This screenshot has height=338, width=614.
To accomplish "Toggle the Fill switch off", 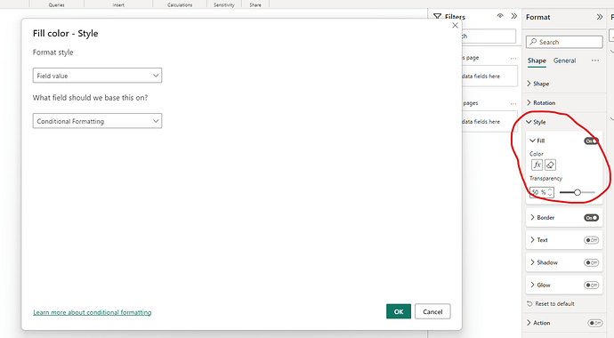I will point(591,141).
